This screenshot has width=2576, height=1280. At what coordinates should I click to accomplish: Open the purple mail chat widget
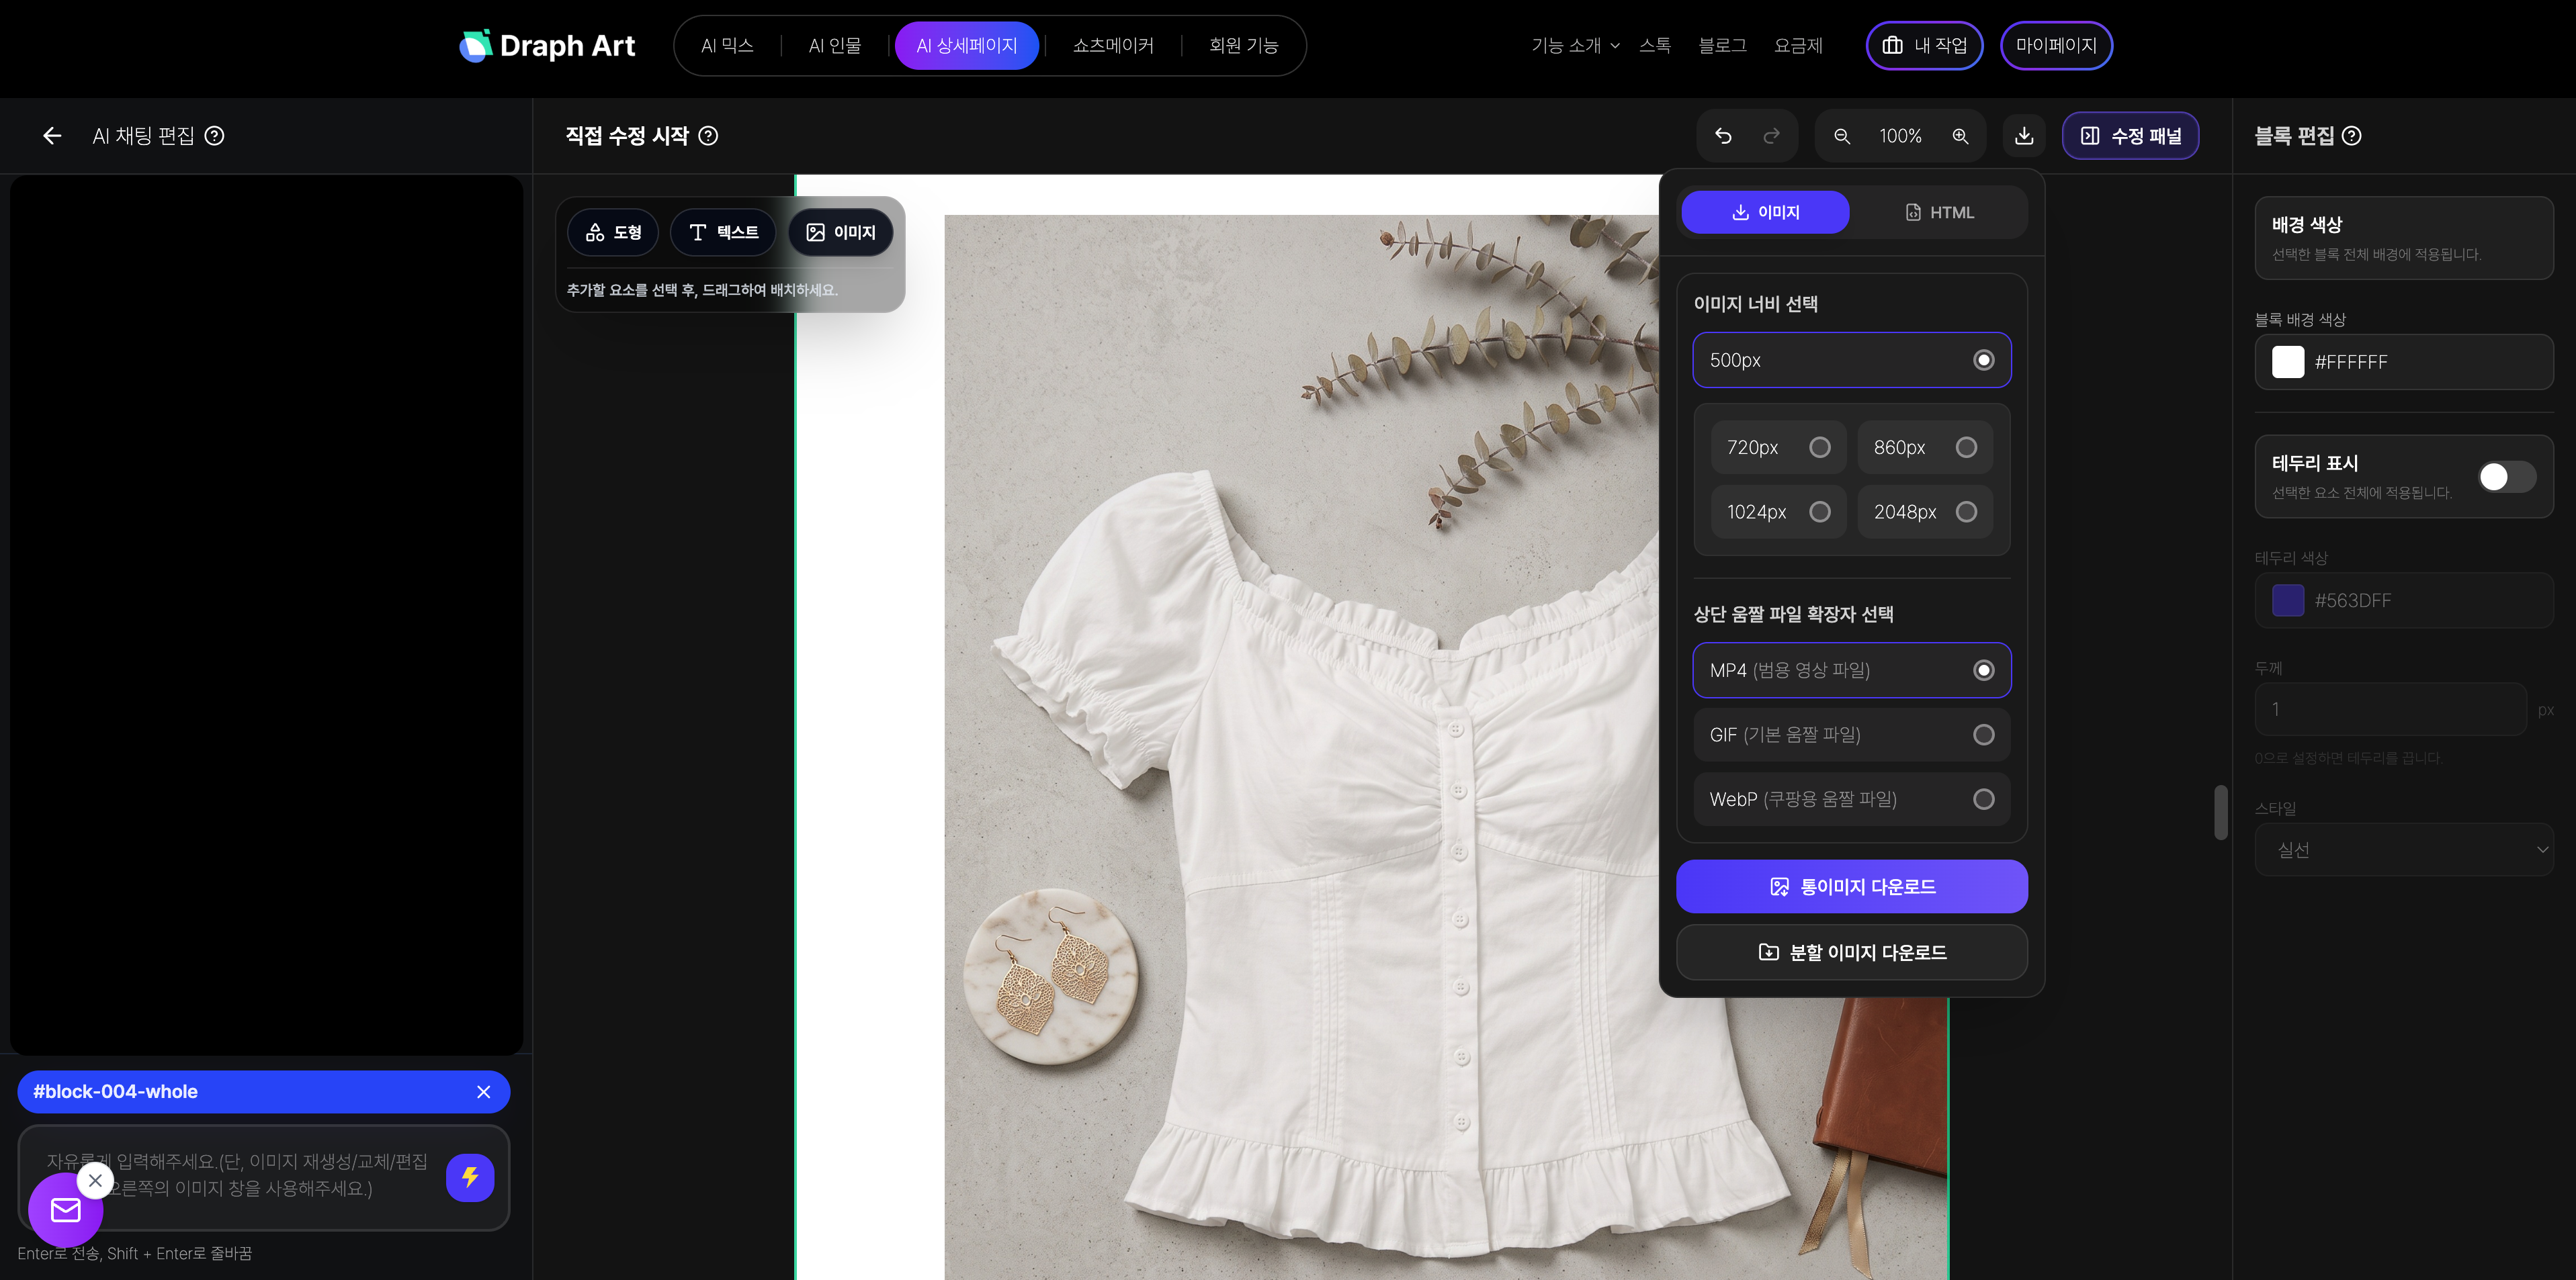pos(66,1210)
